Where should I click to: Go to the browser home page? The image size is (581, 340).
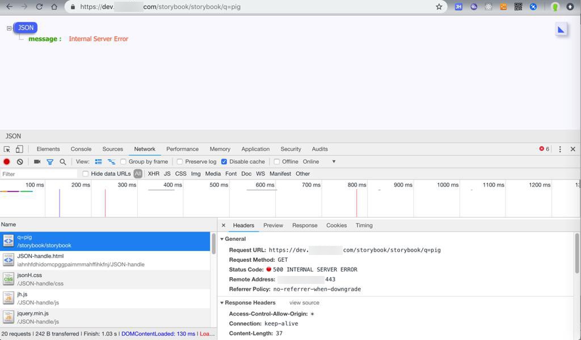[x=54, y=7]
